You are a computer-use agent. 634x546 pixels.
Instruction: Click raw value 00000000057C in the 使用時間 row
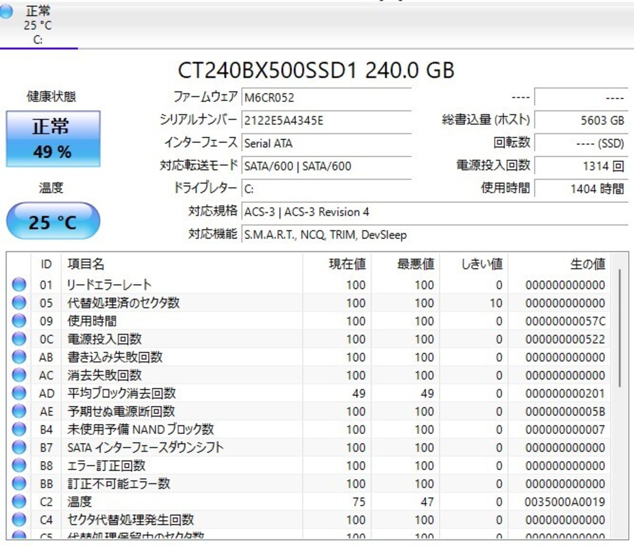tap(565, 321)
